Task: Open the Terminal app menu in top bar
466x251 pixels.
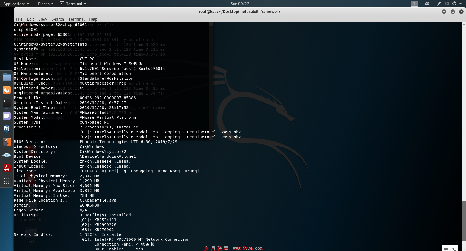Action: [x=73, y=4]
